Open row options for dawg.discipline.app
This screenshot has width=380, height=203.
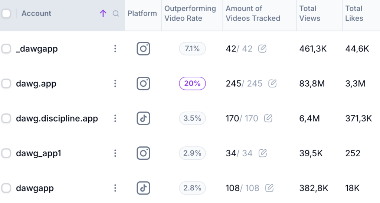click(x=115, y=118)
